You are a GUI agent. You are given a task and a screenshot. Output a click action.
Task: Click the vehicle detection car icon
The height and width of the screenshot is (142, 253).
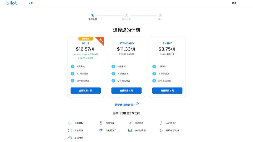(x=70, y=138)
